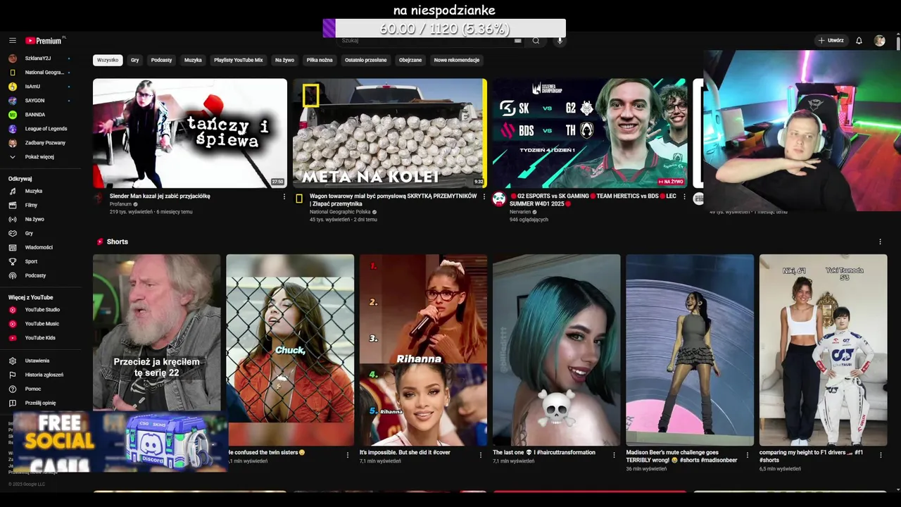Open Nervarien channel avatar

click(x=499, y=199)
